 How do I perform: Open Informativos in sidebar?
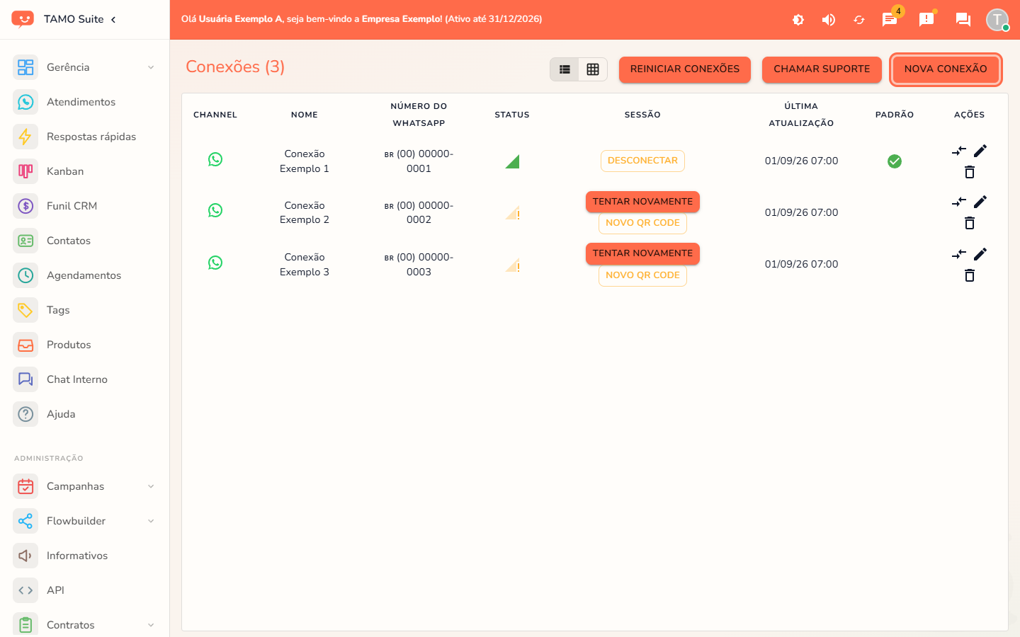85,556
